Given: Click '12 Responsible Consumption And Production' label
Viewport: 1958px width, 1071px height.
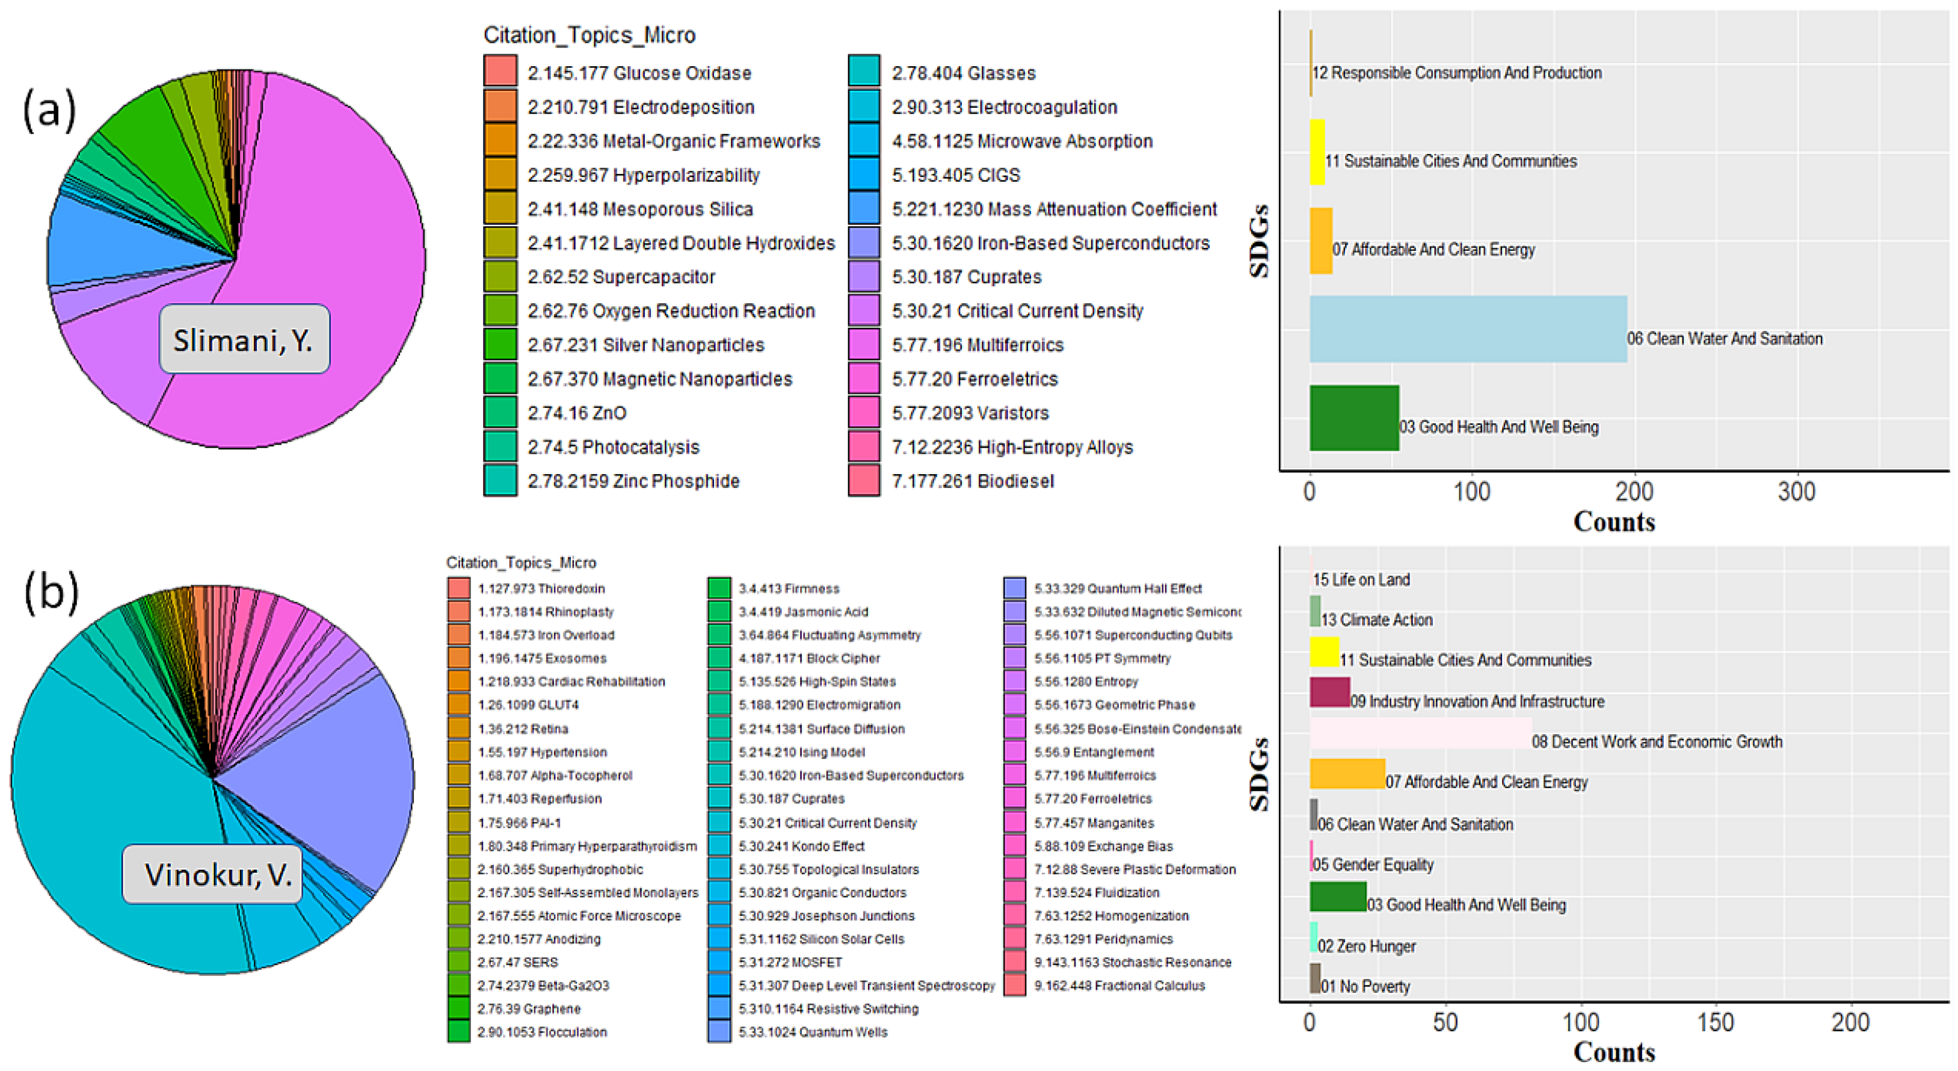Looking at the screenshot, I should (1457, 73).
